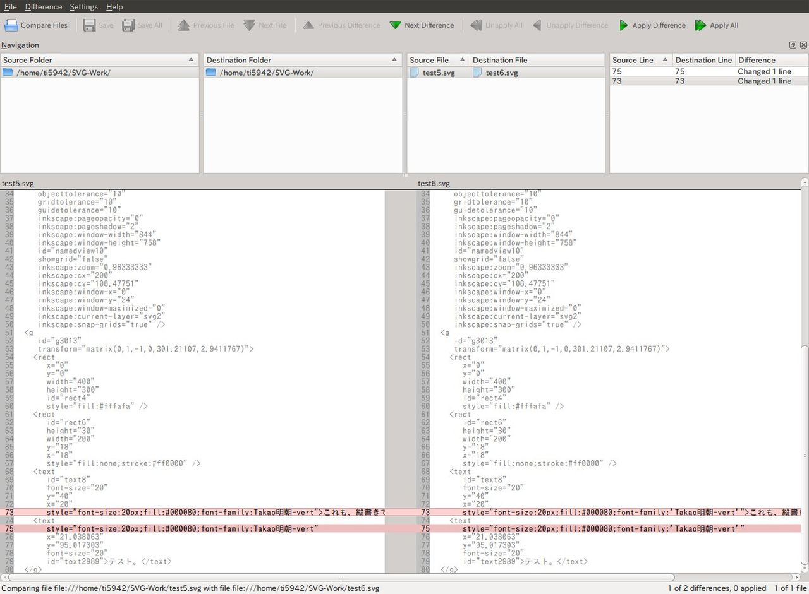Click the 'Comparing file' status bar message
Image resolution: width=809 pixels, height=594 pixels.
click(x=190, y=588)
